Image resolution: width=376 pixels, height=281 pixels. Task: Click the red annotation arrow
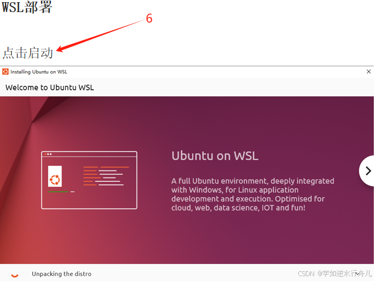click(101, 36)
